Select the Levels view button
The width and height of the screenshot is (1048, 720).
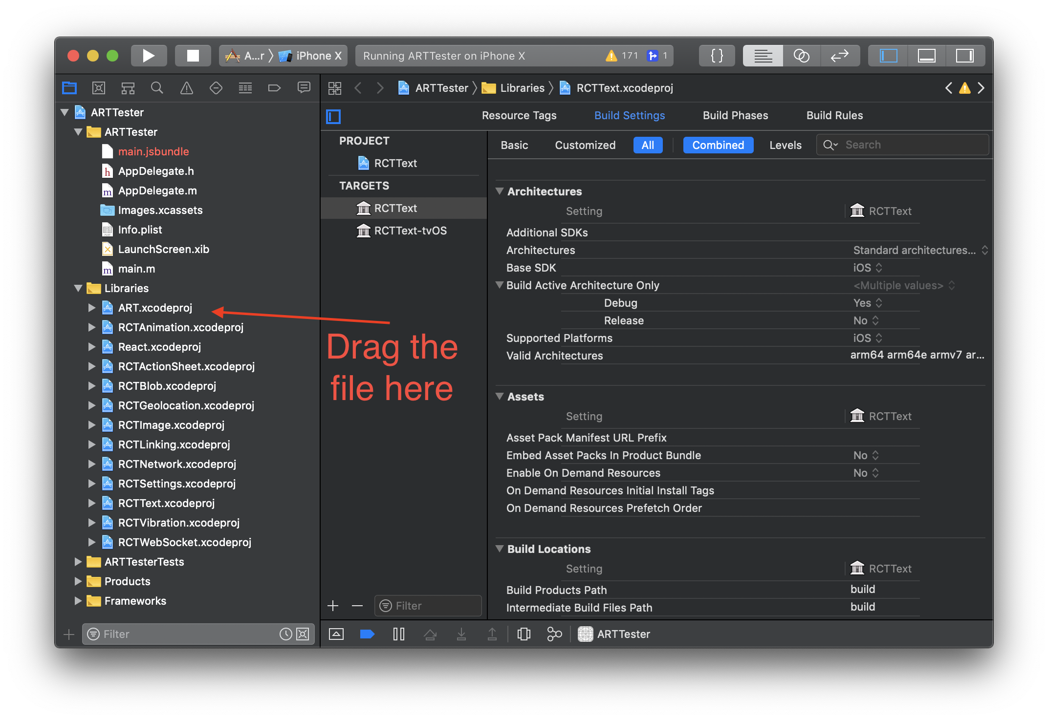coord(785,145)
